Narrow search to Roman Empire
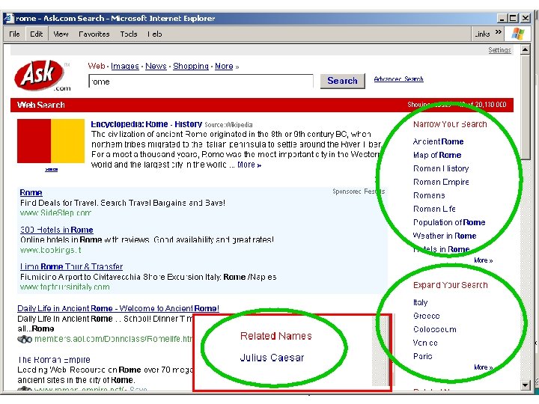 tap(441, 182)
